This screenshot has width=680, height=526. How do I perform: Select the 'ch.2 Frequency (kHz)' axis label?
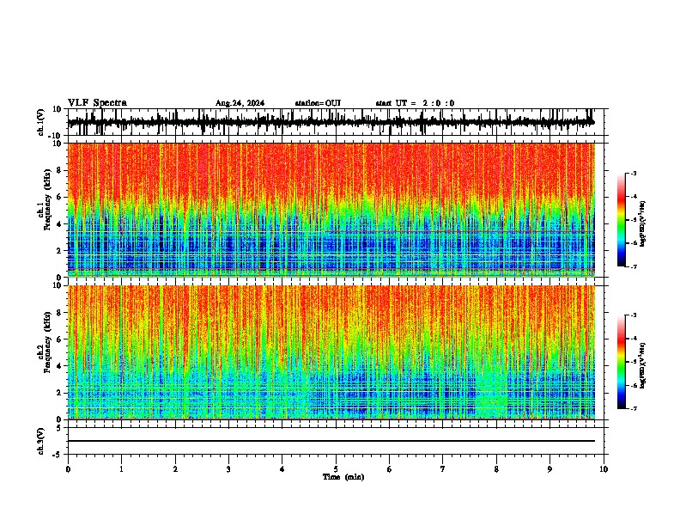click(x=46, y=342)
